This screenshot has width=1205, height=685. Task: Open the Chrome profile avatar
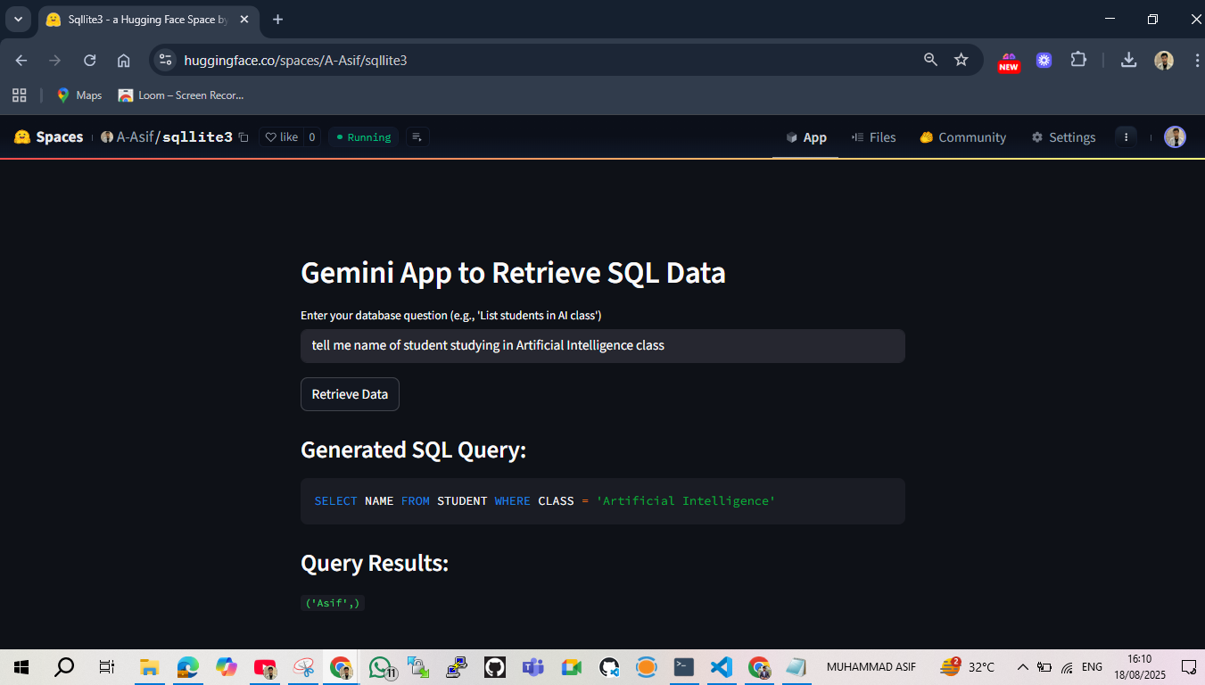pyautogui.click(x=1164, y=60)
